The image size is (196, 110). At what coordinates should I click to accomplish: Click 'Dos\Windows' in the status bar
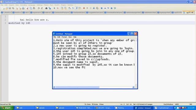tap(168, 104)
